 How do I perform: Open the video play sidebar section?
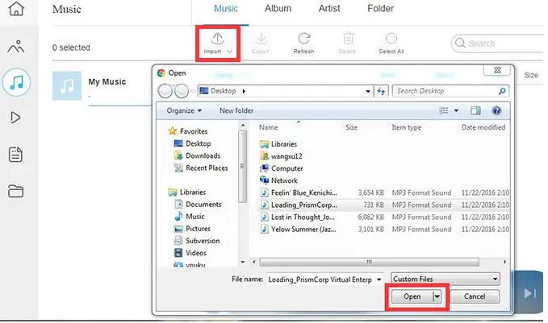pyautogui.click(x=15, y=118)
